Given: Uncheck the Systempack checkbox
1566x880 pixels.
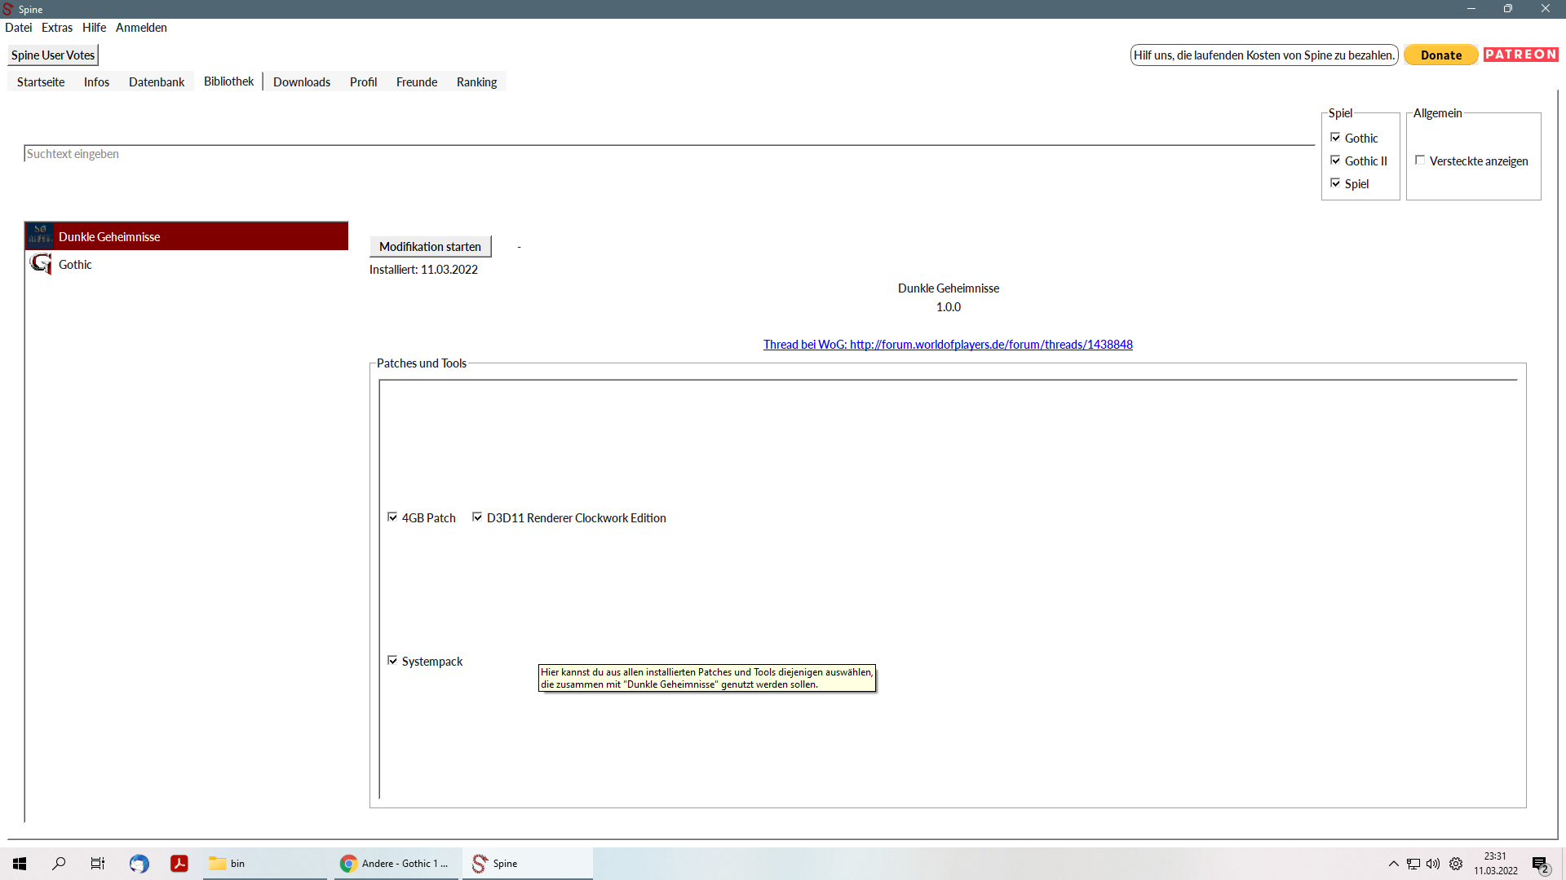Looking at the screenshot, I should [392, 661].
